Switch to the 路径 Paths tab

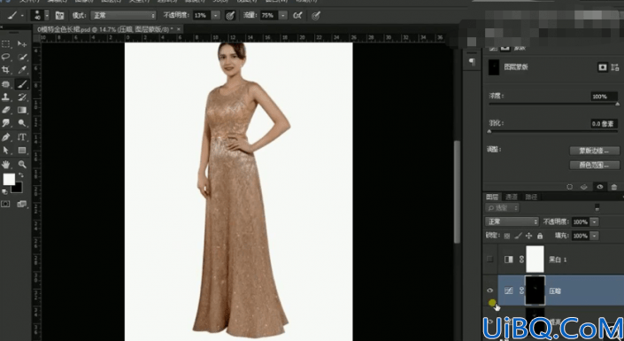pyautogui.click(x=531, y=197)
